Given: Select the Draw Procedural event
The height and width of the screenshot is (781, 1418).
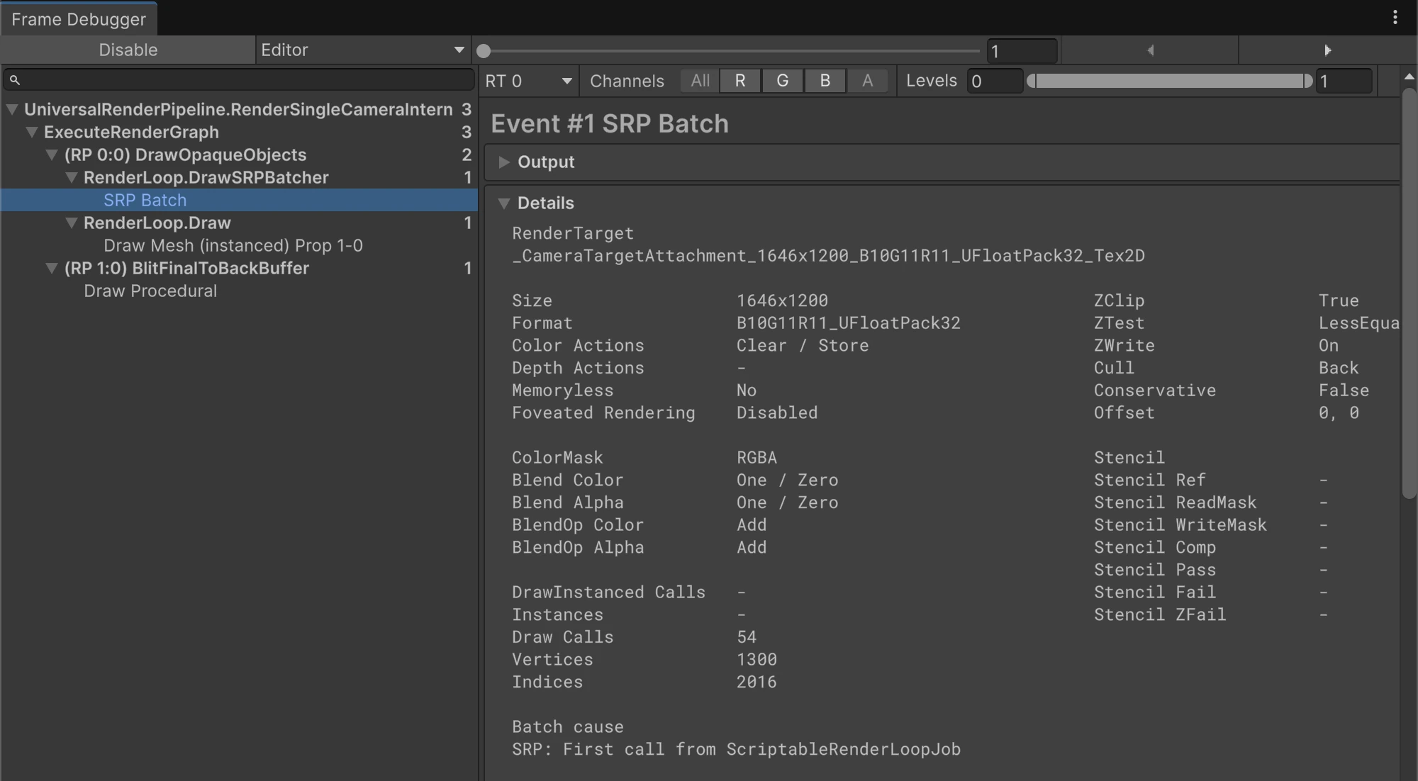Looking at the screenshot, I should pyautogui.click(x=239, y=291).
